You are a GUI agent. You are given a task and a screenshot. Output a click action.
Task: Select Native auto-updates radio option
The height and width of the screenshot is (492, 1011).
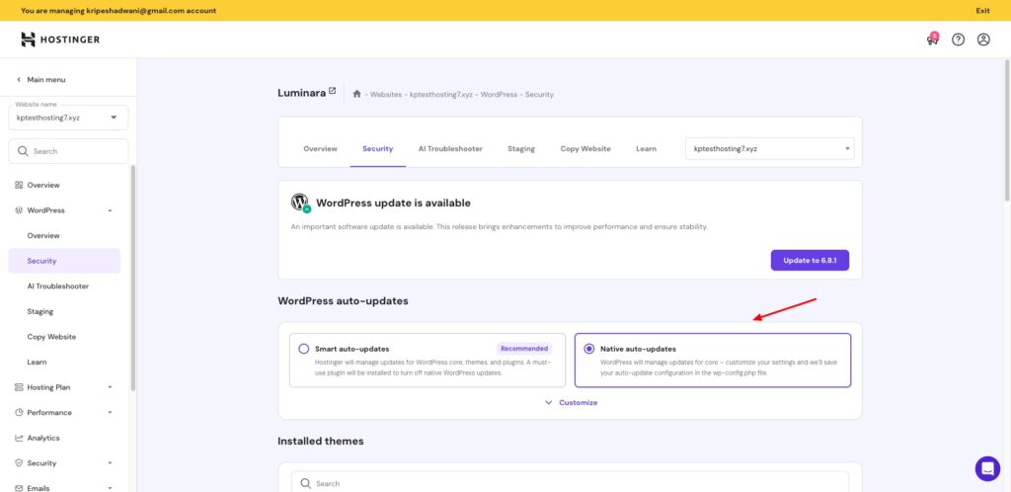(588, 349)
